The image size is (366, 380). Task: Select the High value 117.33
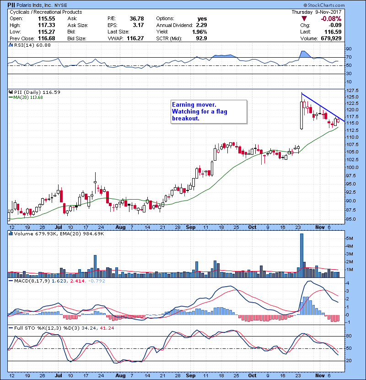point(47,25)
